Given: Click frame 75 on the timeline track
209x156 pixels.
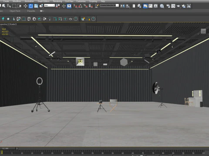Looking at the screenshot, I should pyautogui.click(x=153, y=153).
